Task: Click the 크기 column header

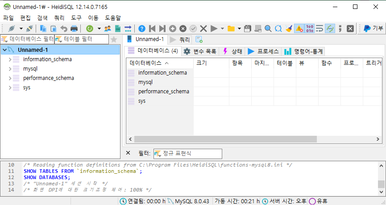Action: point(211,63)
